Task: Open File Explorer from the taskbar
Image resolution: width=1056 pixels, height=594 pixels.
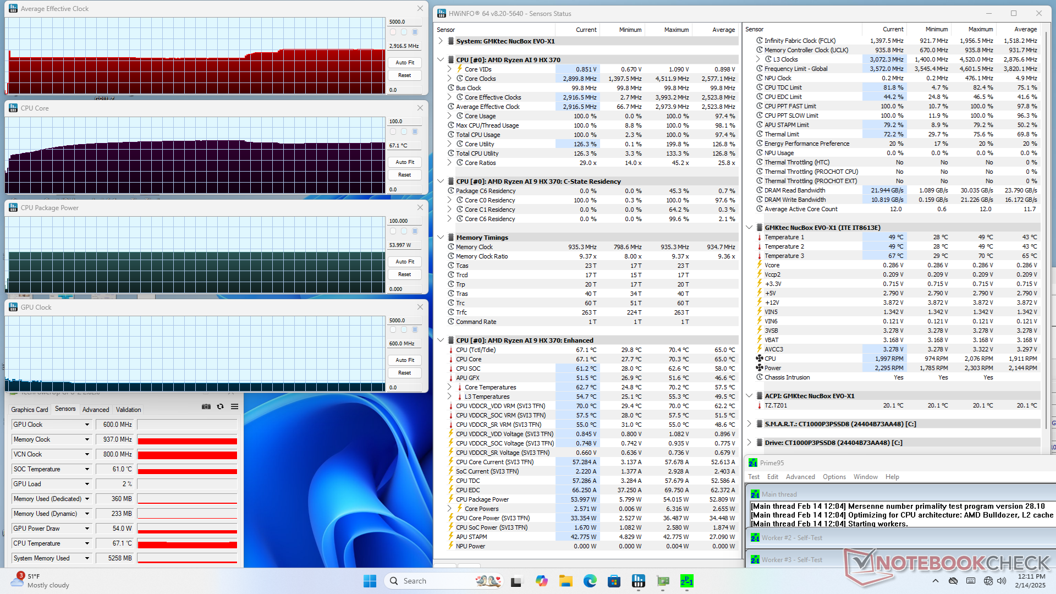Action: (x=565, y=581)
